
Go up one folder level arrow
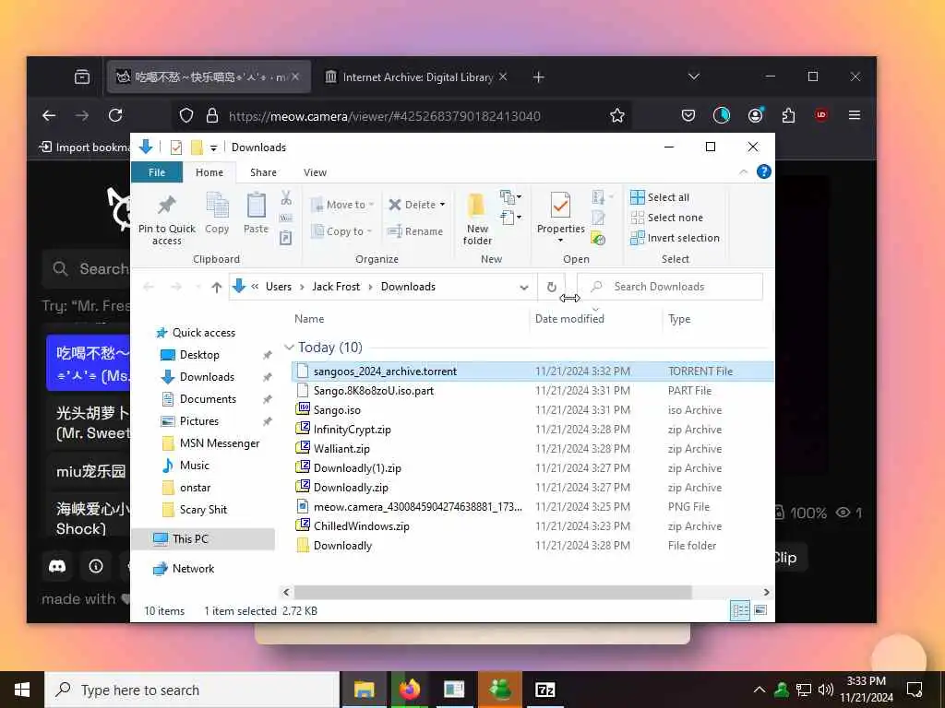coord(216,288)
